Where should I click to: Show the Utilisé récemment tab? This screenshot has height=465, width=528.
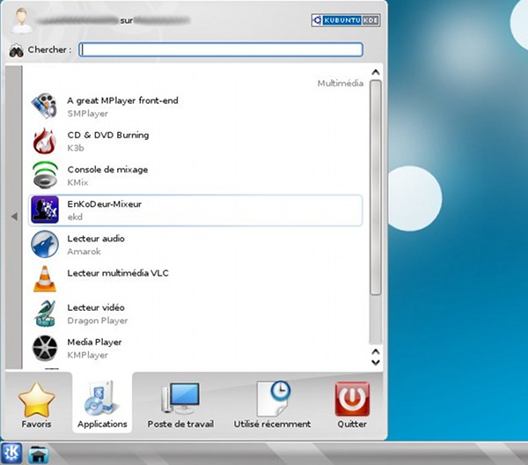coord(272,404)
